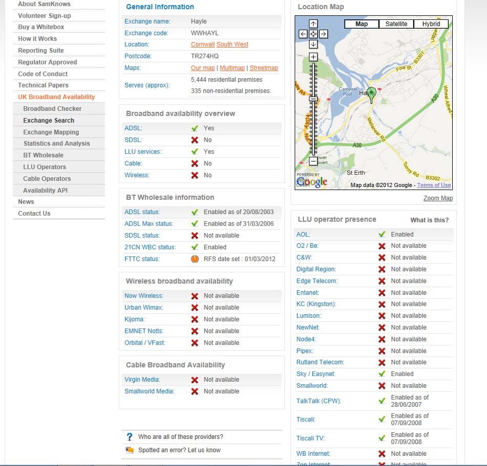The image size is (487, 466).
Task: Click 'What is this?' beside LLU operator presence
Action: pyautogui.click(x=429, y=220)
